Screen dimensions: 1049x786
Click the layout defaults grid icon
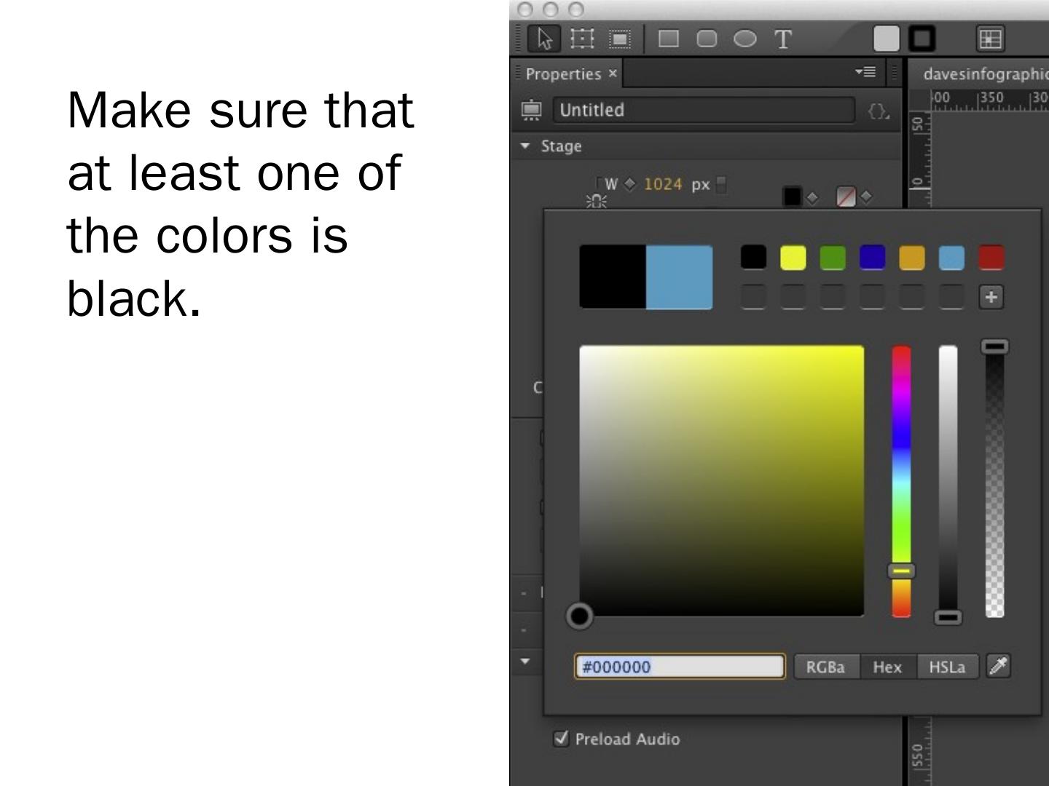click(989, 39)
